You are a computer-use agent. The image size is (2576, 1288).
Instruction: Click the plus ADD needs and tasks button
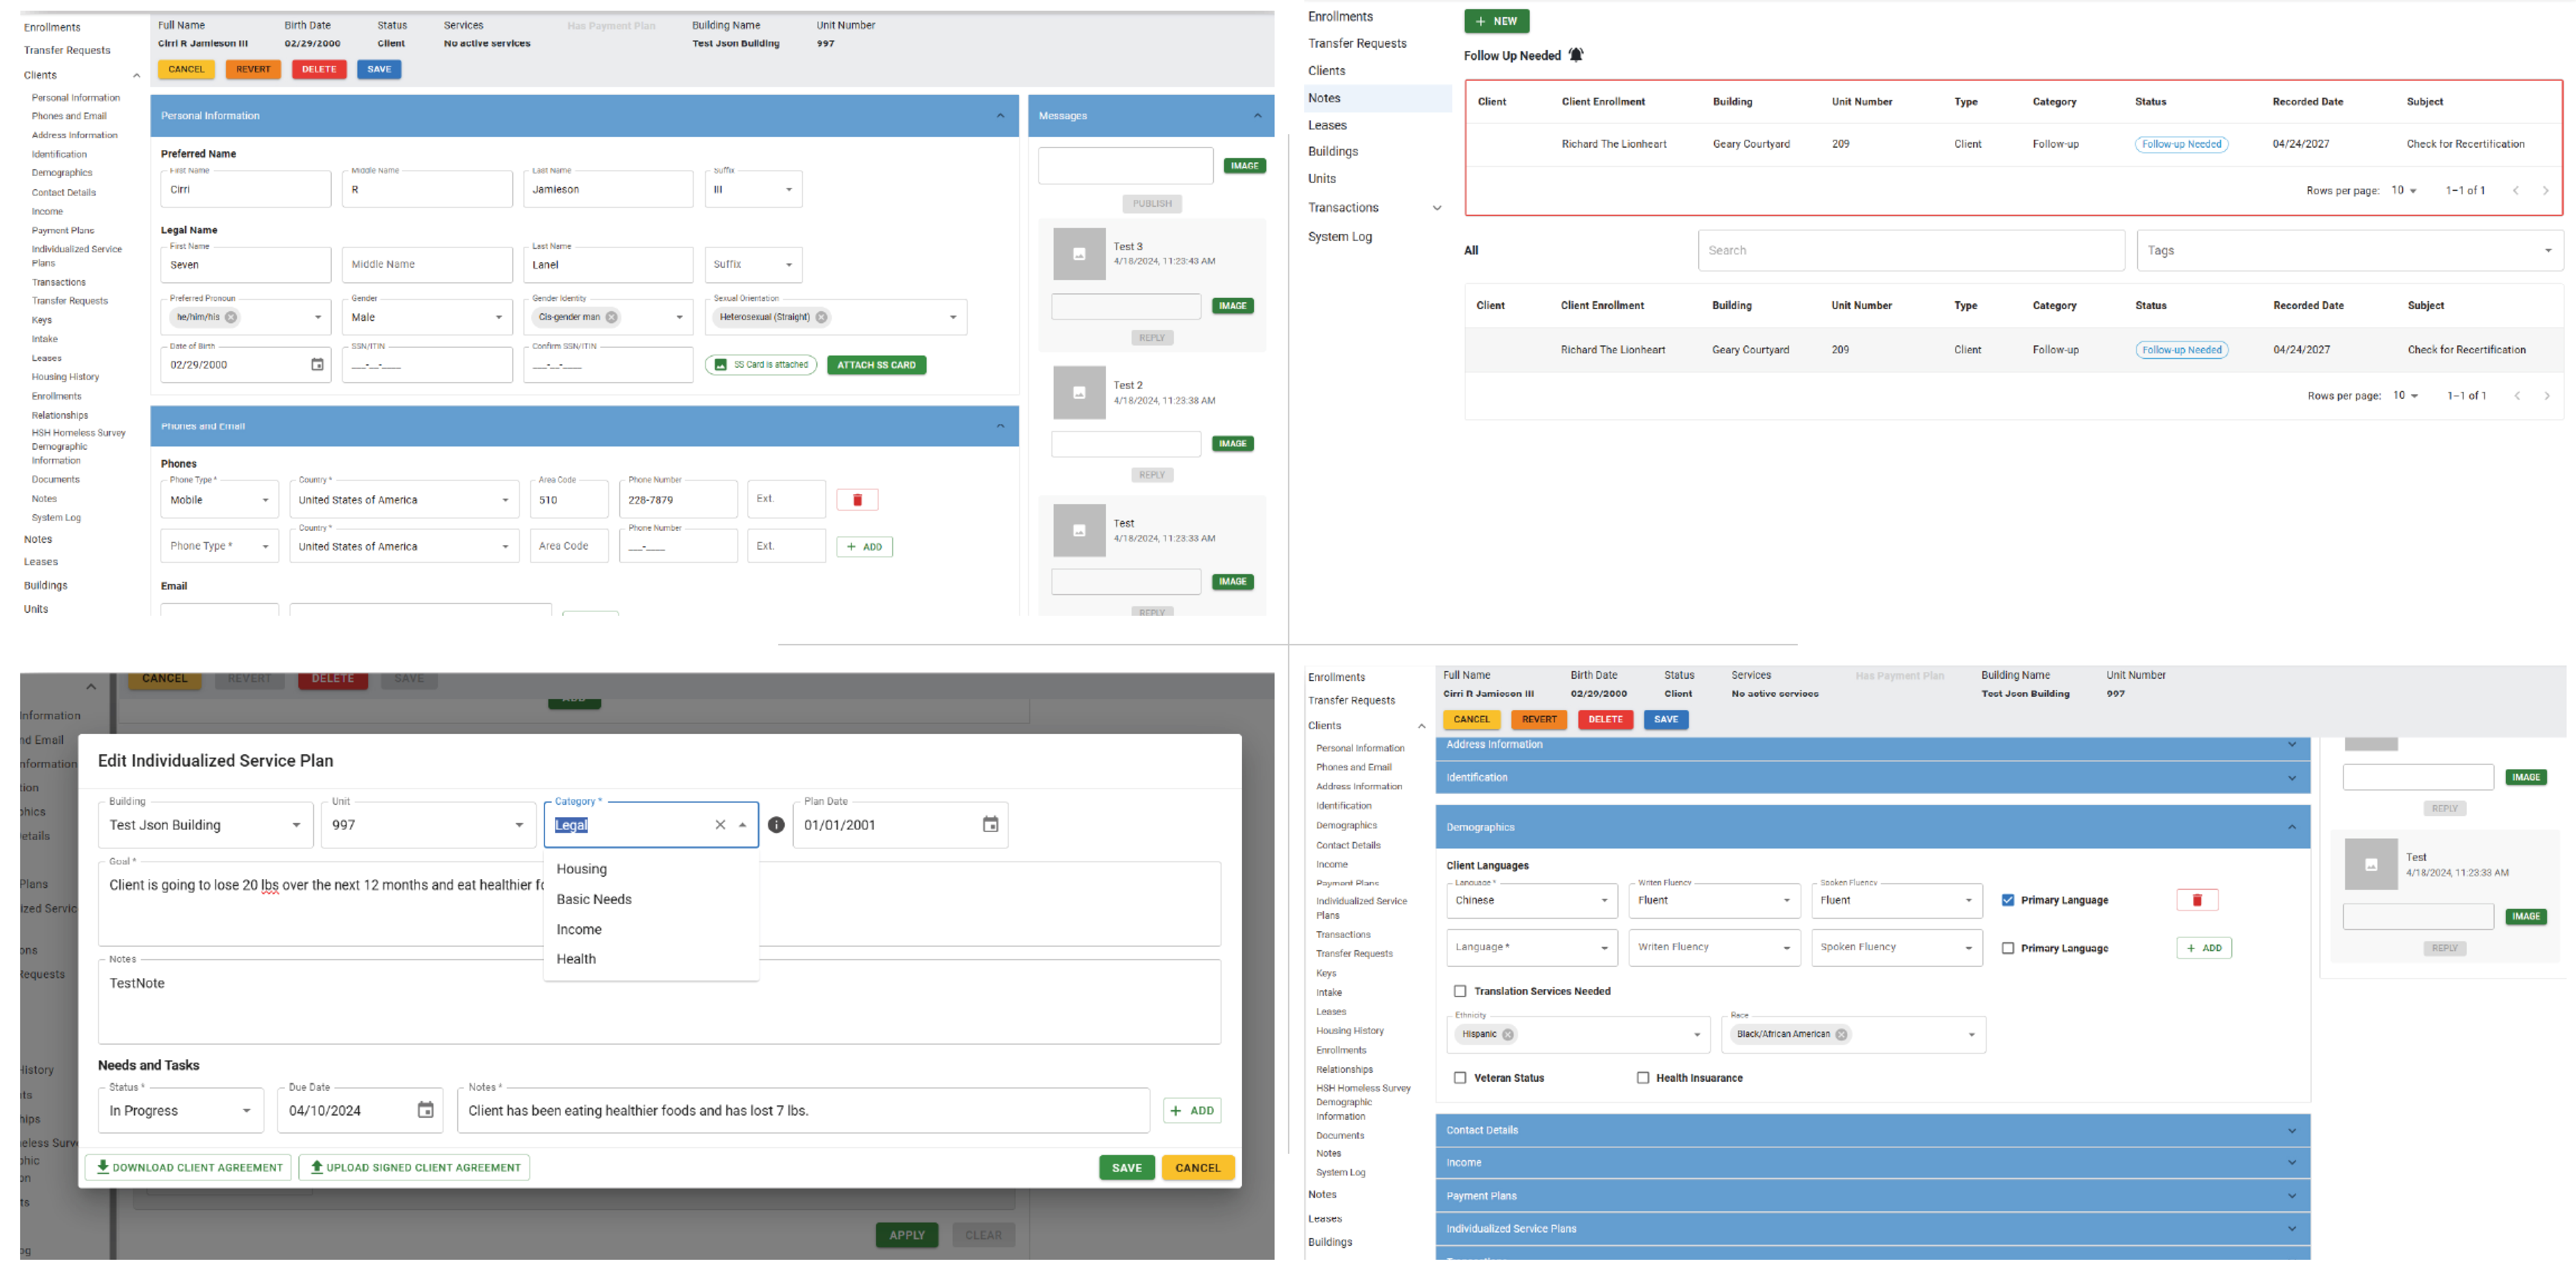click(1192, 1110)
